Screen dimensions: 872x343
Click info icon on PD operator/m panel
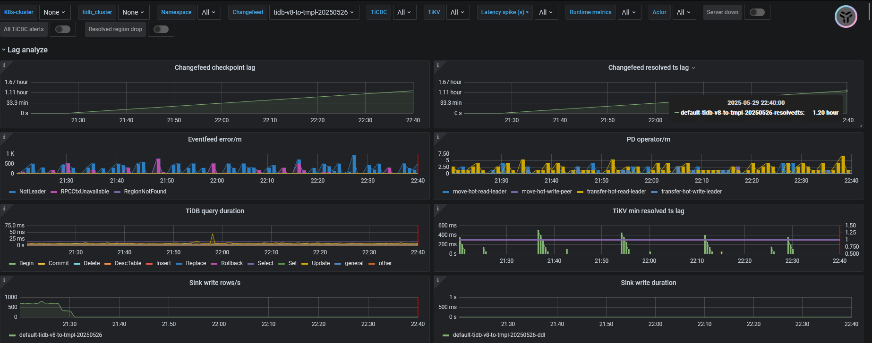pyautogui.click(x=438, y=137)
